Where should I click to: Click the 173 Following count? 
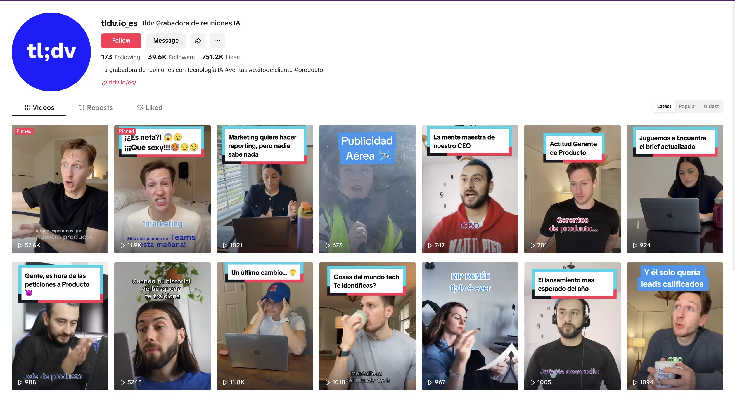[x=121, y=57]
